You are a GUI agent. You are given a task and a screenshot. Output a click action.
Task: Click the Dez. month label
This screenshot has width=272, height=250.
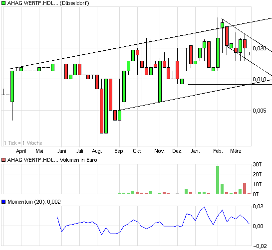pos(177,151)
